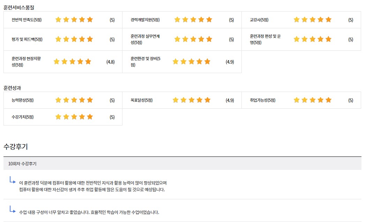Click the arrow icon beside the first review
This screenshot has height=222, width=366.
[13, 181]
